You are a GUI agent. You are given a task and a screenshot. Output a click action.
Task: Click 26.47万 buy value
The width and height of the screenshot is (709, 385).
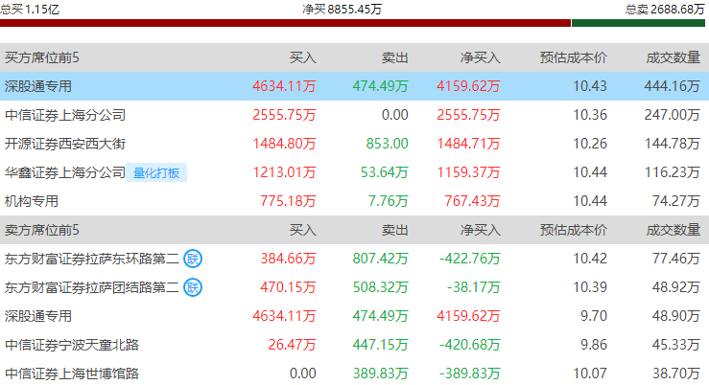pos(292,346)
